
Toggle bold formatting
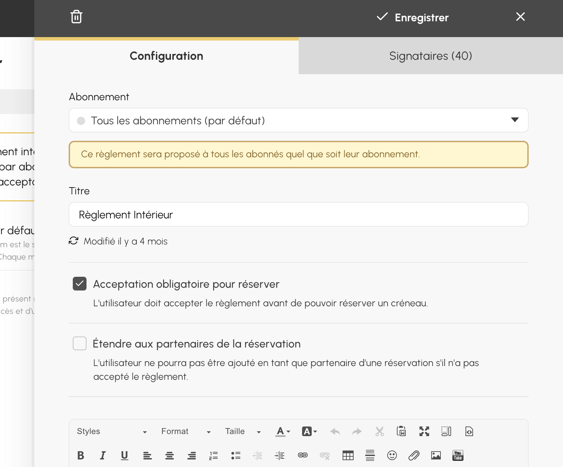[x=81, y=455]
